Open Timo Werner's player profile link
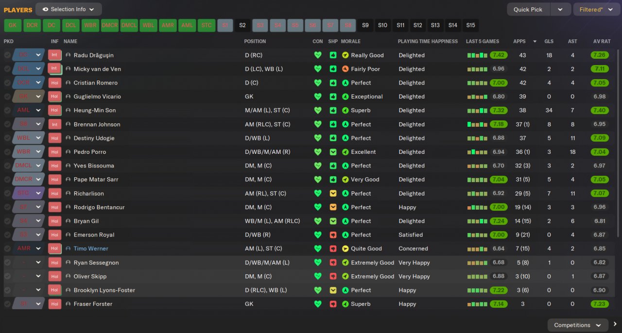 pyautogui.click(x=91, y=249)
